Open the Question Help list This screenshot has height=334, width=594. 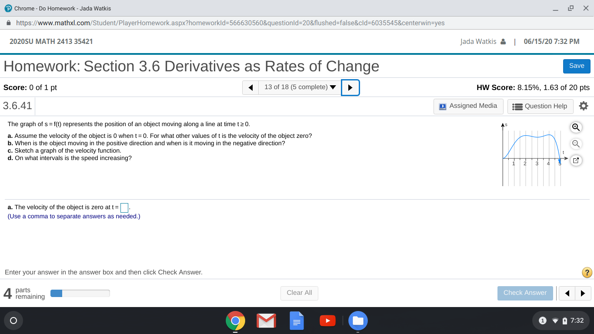click(540, 106)
